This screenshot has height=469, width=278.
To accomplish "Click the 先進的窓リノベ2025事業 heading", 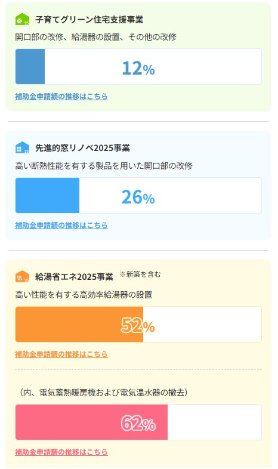I will 82,148.
